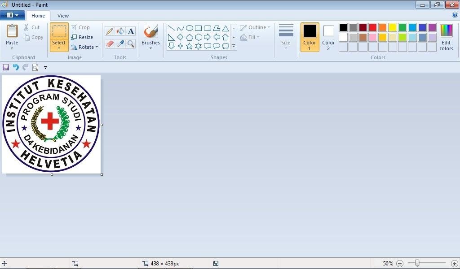Screen dimensions: 460x269
Task: Pick the Six-point star shape
Action: point(199,46)
